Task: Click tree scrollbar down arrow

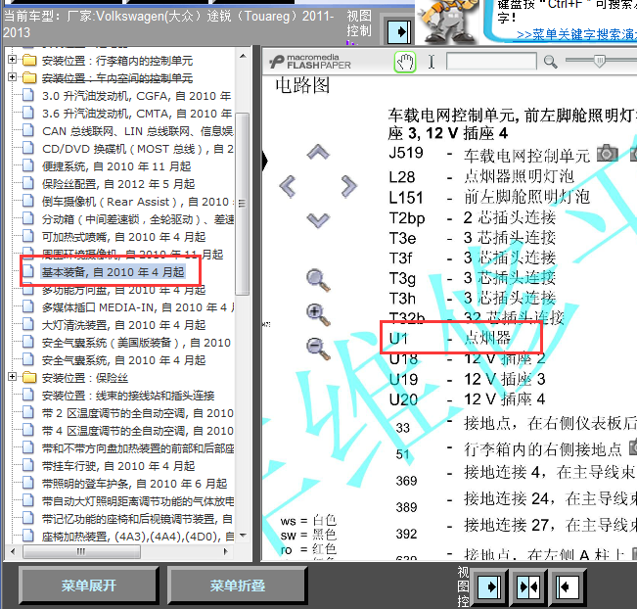Action: (x=243, y=535)
